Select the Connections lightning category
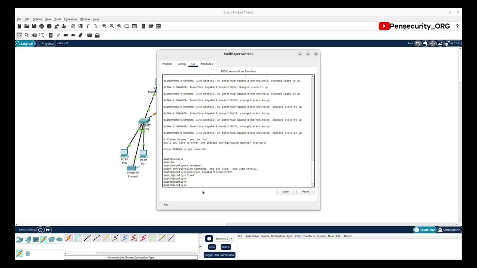This screenshot has height=268, width=477. 44,239
